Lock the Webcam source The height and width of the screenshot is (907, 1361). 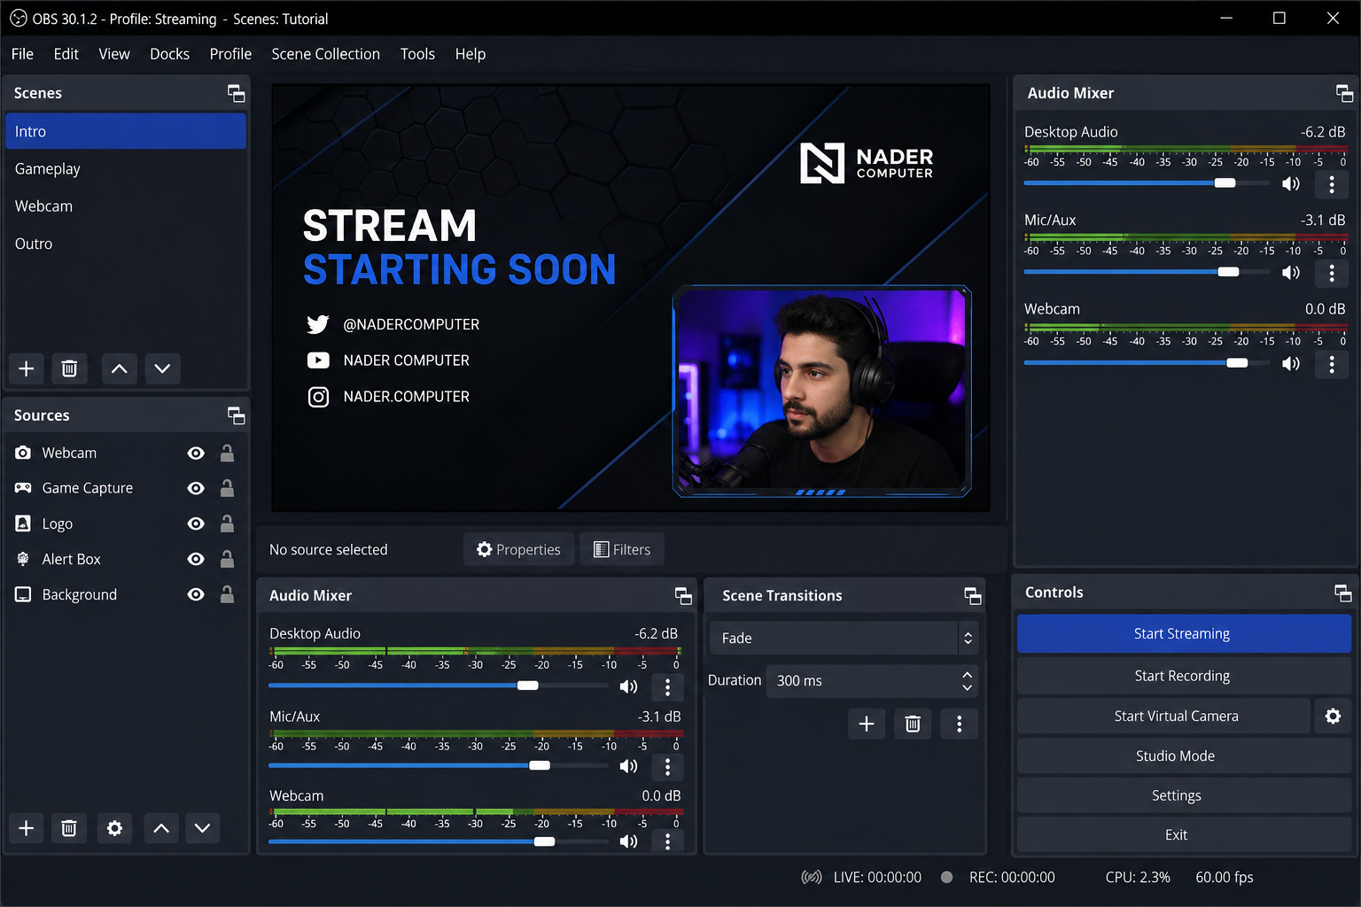click(x=227, y=453)
